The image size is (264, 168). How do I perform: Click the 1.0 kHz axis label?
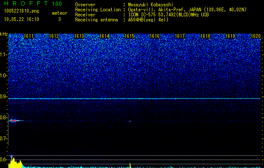click(3, 76)
